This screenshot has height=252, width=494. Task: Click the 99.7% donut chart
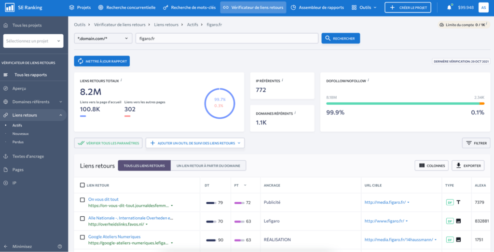(x=220, y=103)
